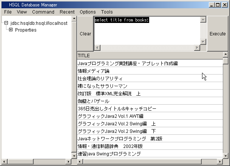Click SQL editor scroll-down arrow
Viewport: 230px width, 166px height.
(203, 42)
